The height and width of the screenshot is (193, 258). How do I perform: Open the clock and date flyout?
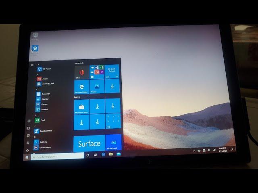pyautogui.click(x=223, y=150)
